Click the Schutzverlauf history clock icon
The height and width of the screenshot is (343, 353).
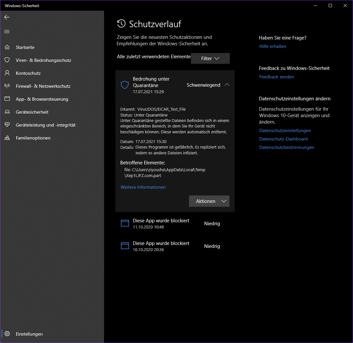[121, 24]
